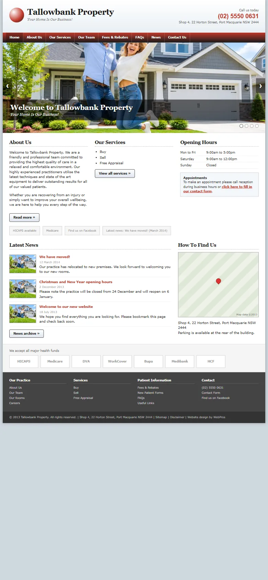The width and height of the screenshot is (268, 580).
Task: Click View all services button
Action: coord(115,174)
